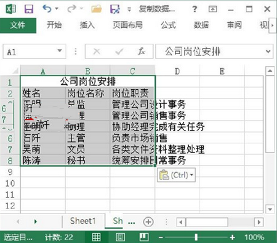Image resolution: width=277 pixels, height=243 pixels.
Task: Confirm entry with the check mark
Action: [119, 51]
